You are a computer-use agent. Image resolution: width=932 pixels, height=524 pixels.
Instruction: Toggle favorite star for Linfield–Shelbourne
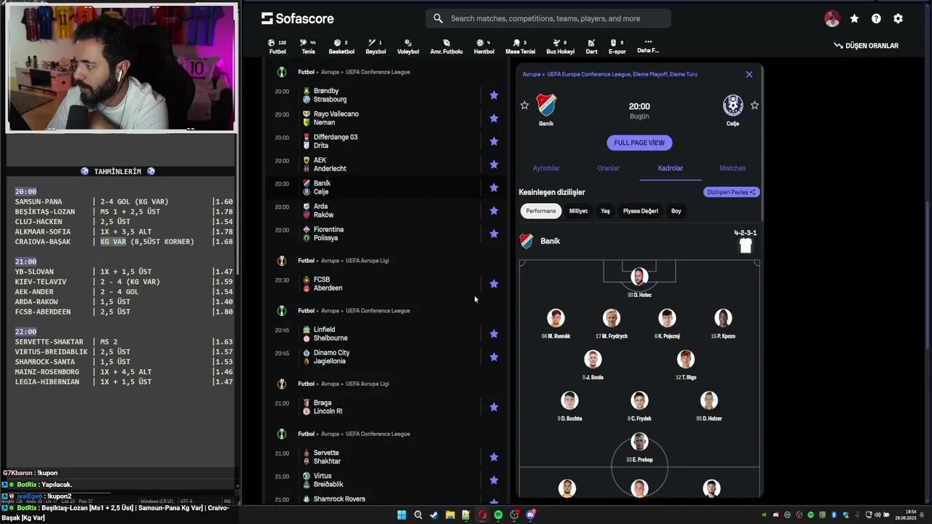tap(494, 334)
